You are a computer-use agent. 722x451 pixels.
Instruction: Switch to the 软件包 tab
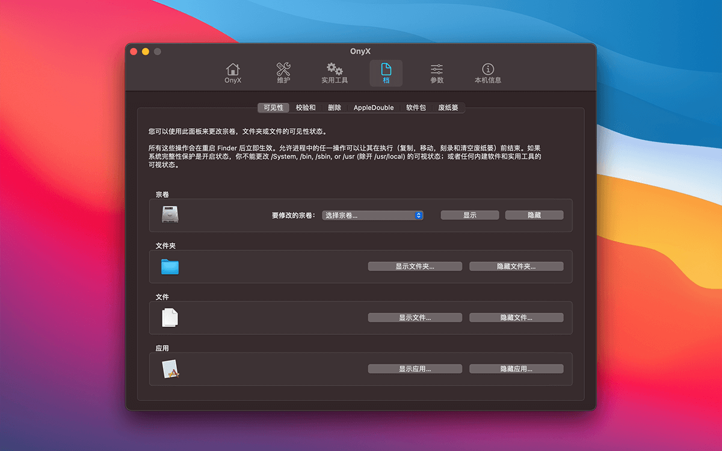point(416,108)
